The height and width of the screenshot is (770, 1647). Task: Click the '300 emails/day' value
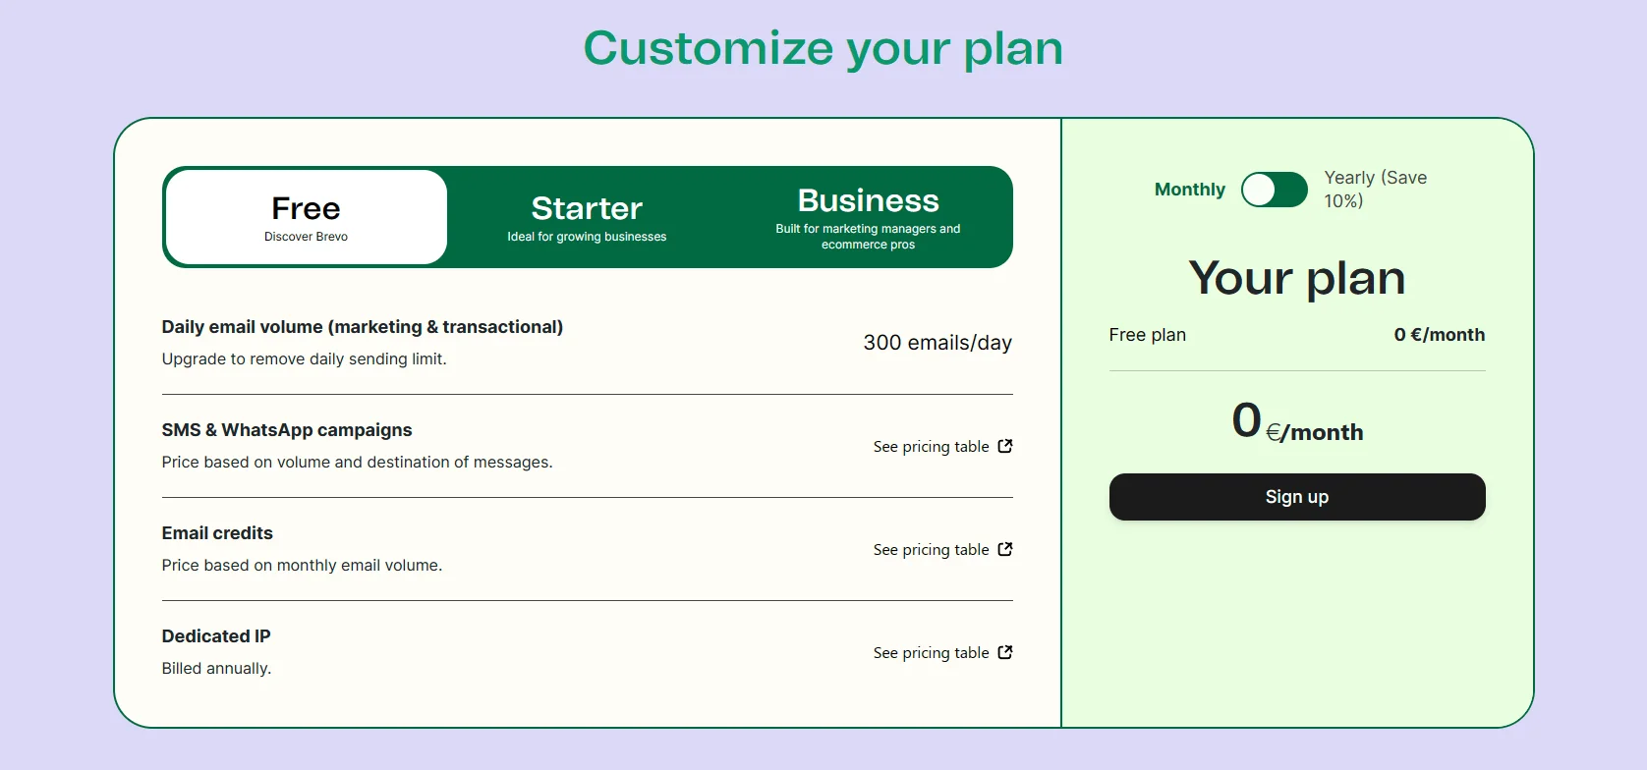click(x=937, y=343)
